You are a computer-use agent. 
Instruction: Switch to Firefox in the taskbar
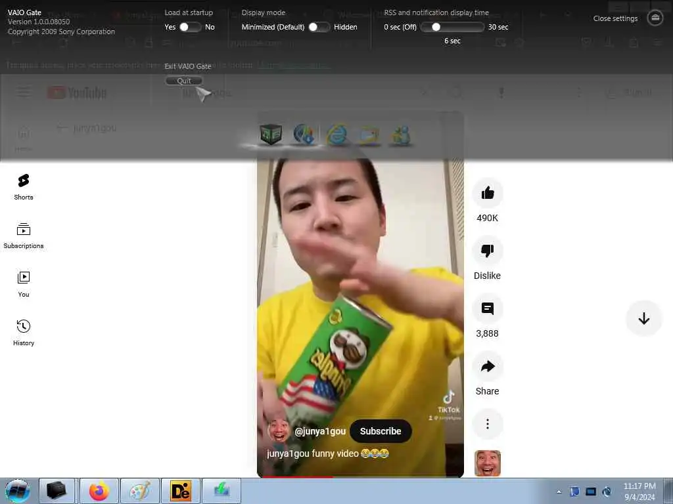click(x=99, y=491)
